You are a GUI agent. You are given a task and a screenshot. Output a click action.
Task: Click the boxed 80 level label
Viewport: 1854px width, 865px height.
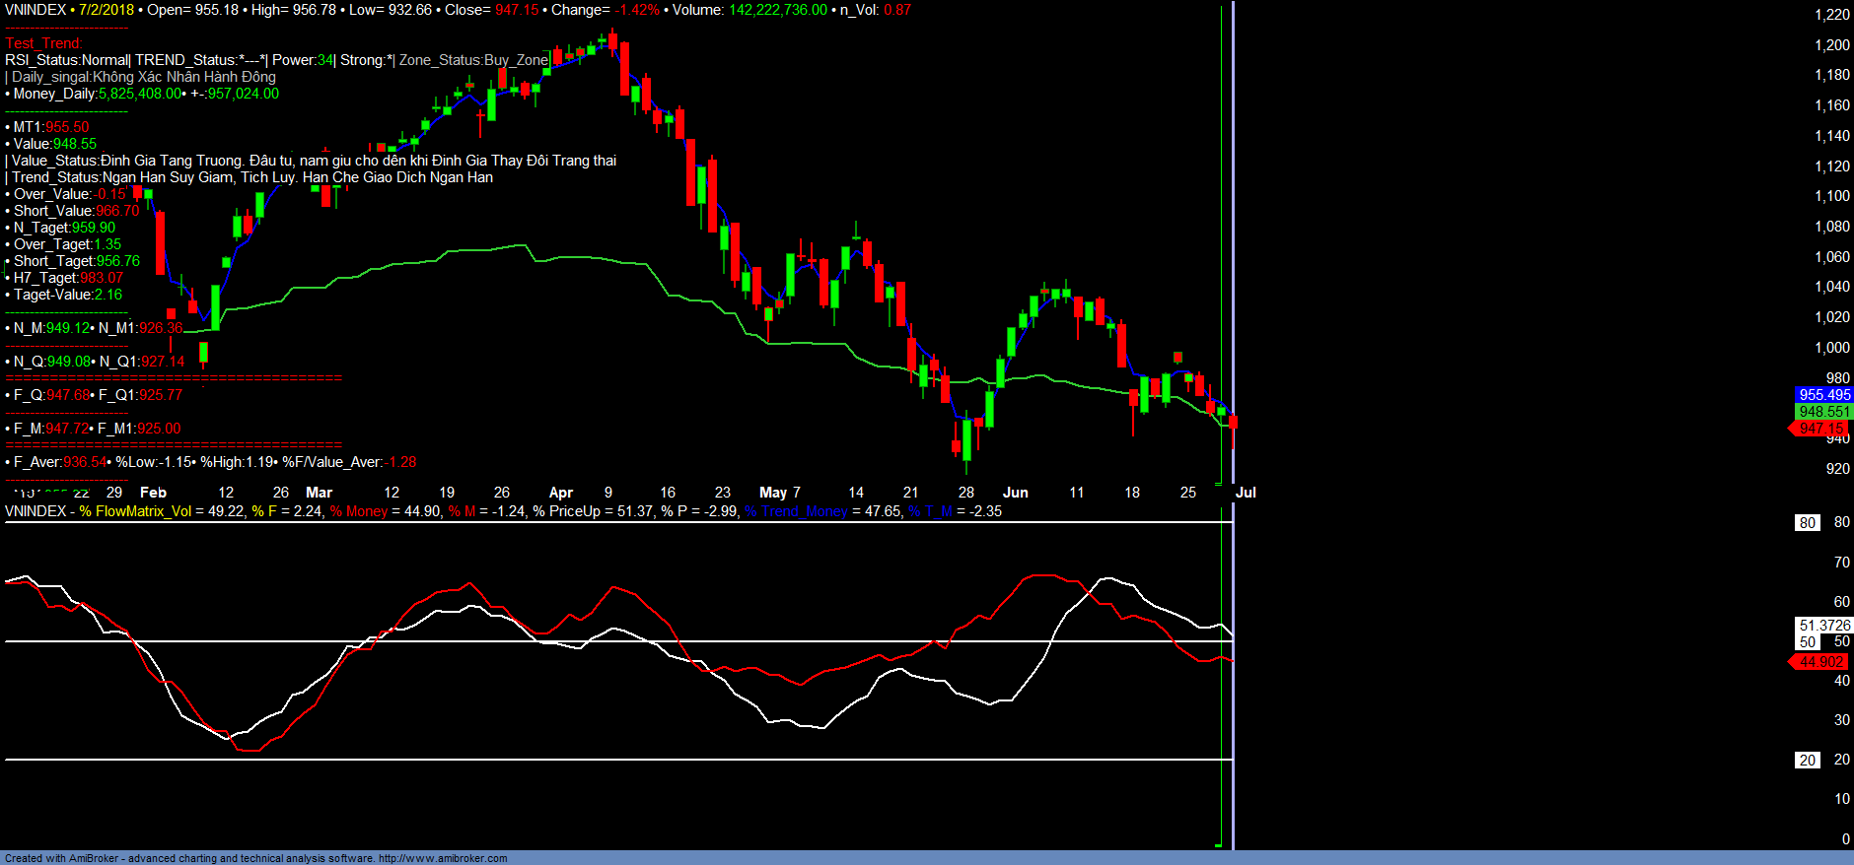click(x=1807, y=523)
